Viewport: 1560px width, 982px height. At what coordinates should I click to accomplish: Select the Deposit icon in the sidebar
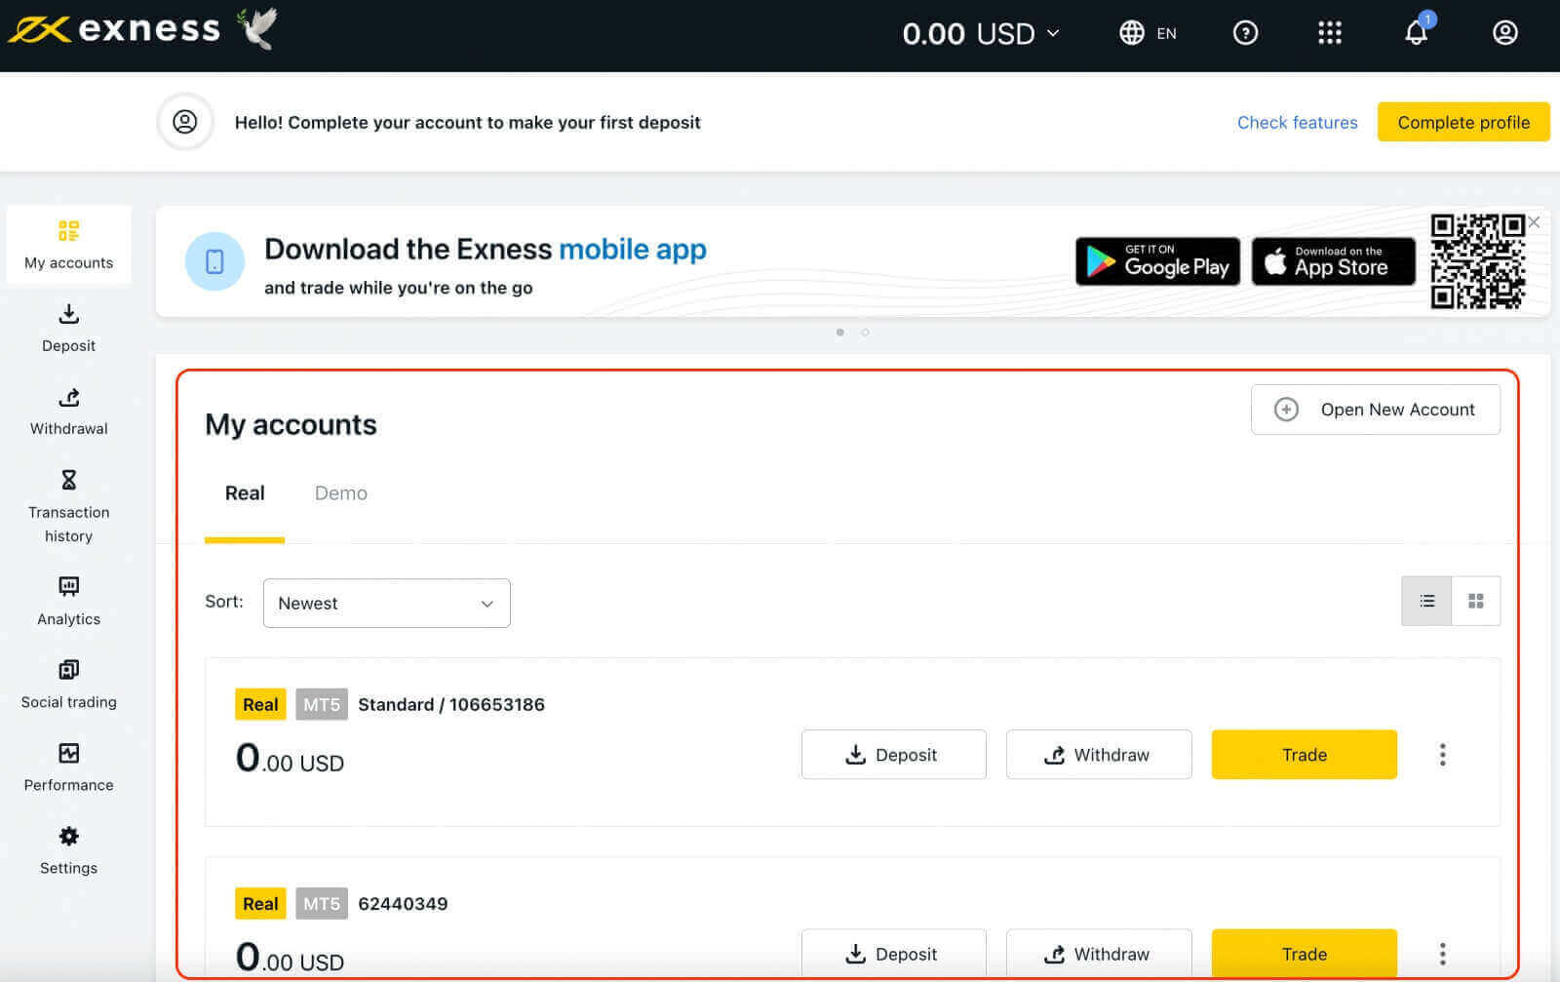(x=68, y=314)
